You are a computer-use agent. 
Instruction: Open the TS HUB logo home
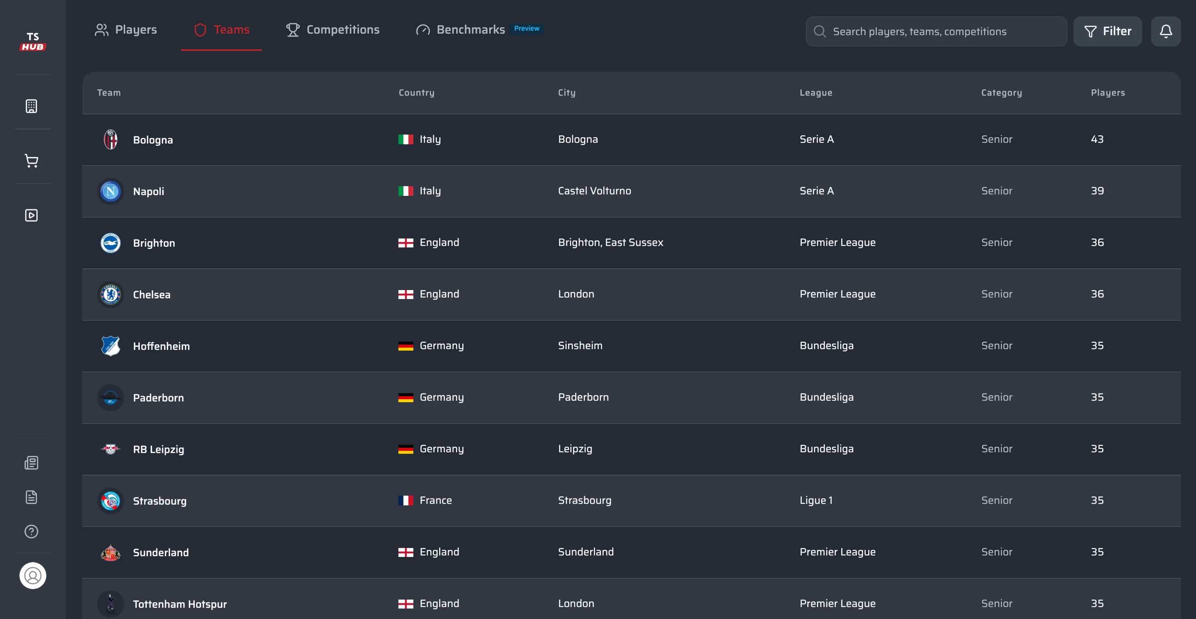(33, 42)
